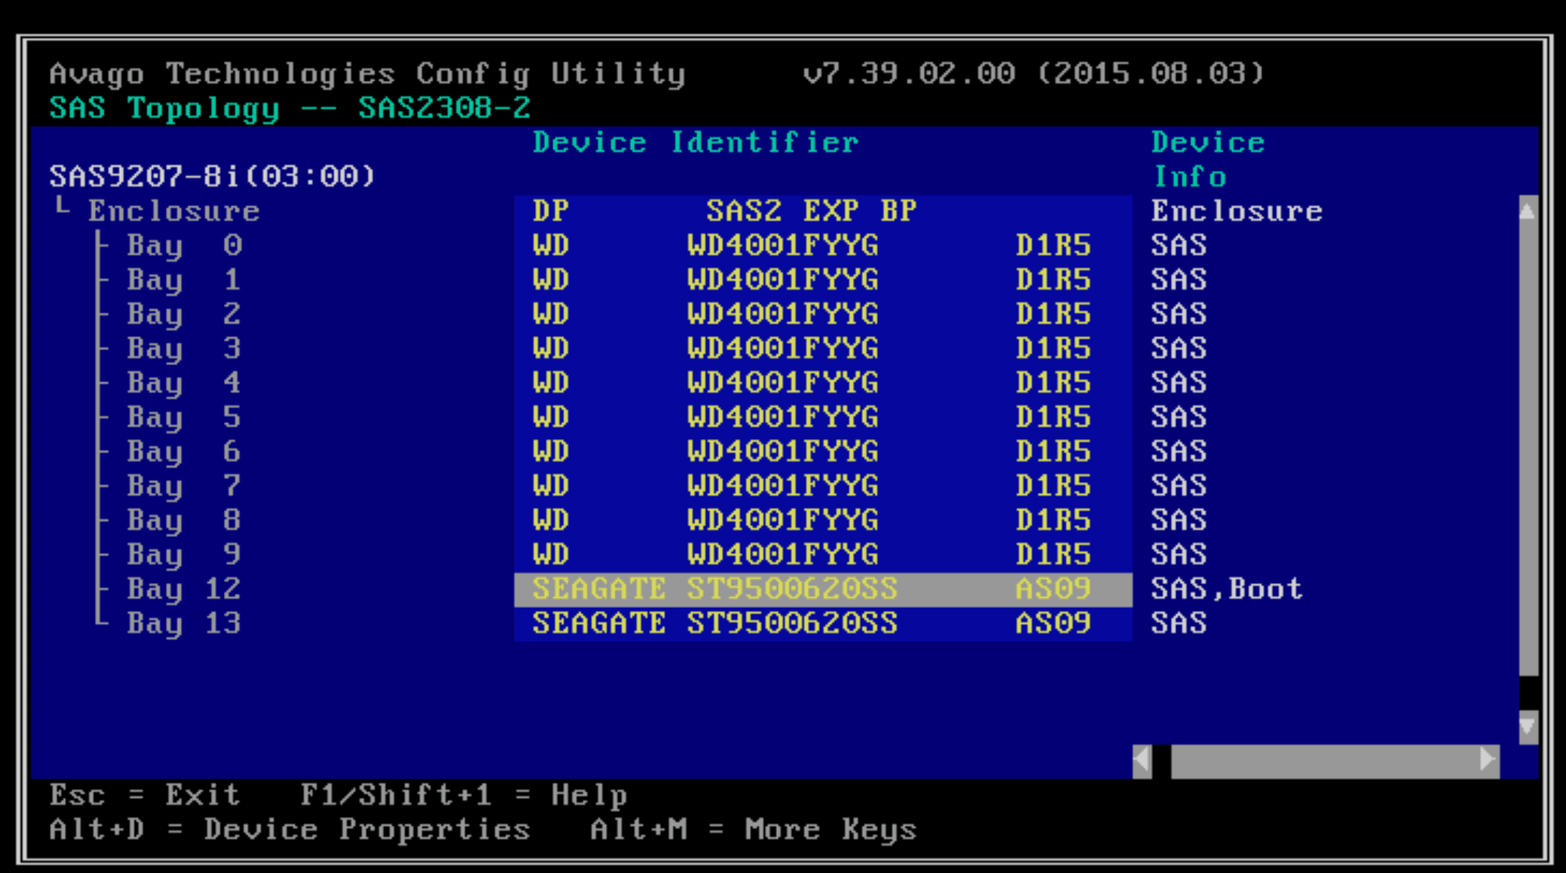Screen dimensions: 1566x873
Task: Select Bay 5 in the tree
Action: (x=184, y=417)
